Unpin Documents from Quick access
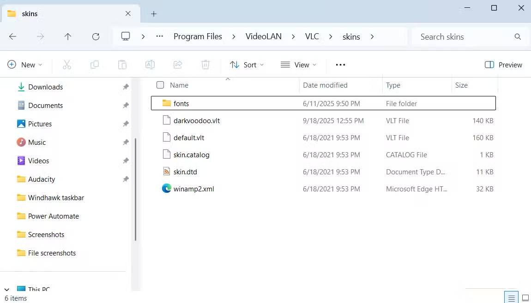Screen dimensions: 531x303 tap(126, 105)
